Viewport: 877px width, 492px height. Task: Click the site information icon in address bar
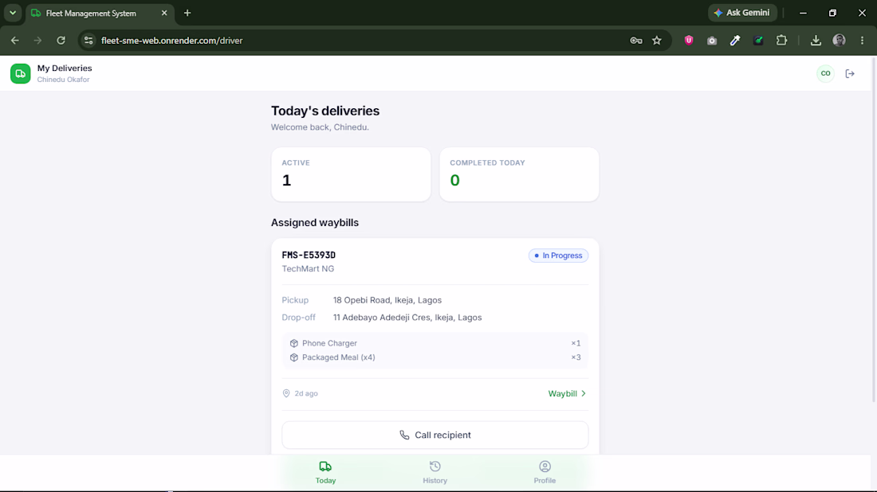[x=88, y=41]
